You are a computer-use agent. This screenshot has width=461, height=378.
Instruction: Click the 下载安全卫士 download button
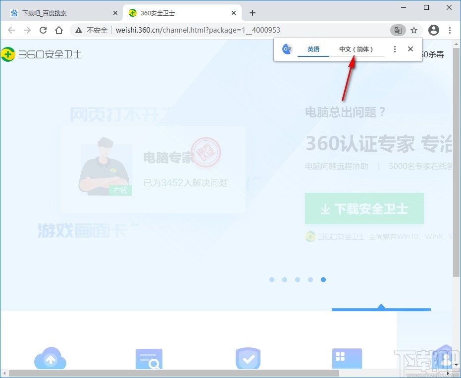click(364, 209)
